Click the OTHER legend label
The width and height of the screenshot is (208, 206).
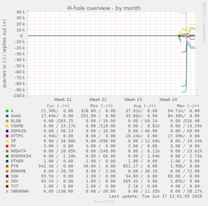tap(17, 161)
